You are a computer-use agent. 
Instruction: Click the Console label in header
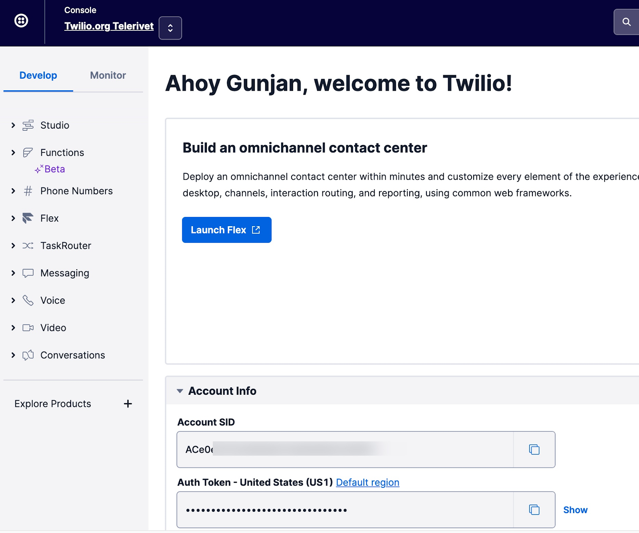point(80,10)
